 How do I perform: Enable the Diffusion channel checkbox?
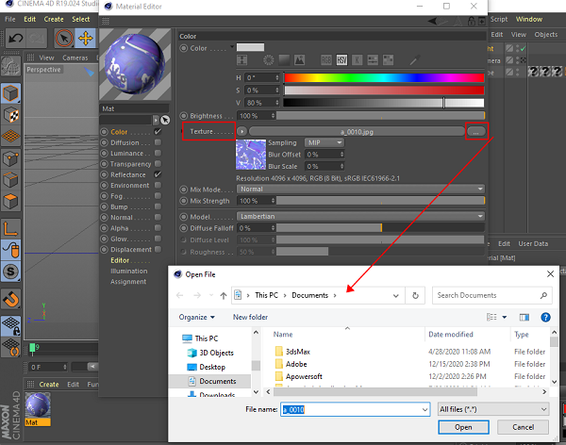coord(158,142)
